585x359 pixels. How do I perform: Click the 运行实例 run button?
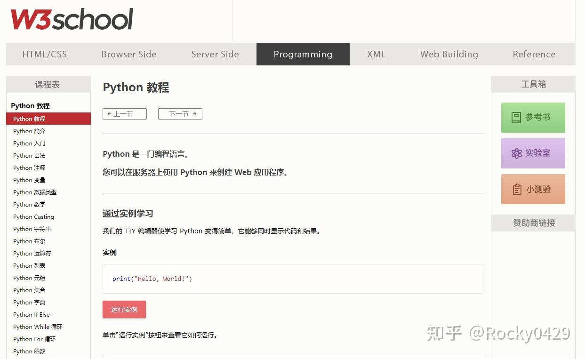coord(124,309)
